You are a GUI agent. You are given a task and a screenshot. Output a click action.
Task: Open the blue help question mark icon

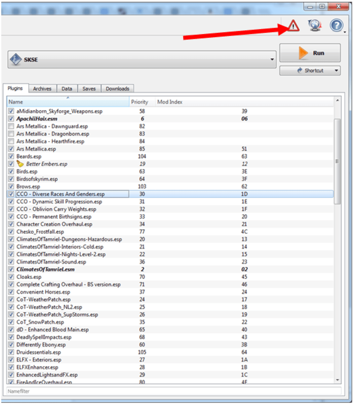pyautogui.click(x=336, y=26)
